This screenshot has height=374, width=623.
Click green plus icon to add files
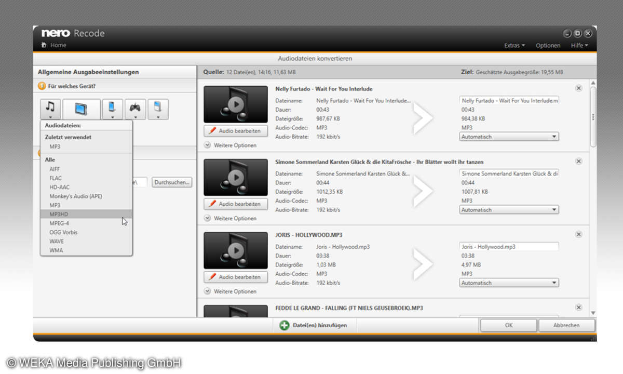pyautogui.click(x=285, y=325)
